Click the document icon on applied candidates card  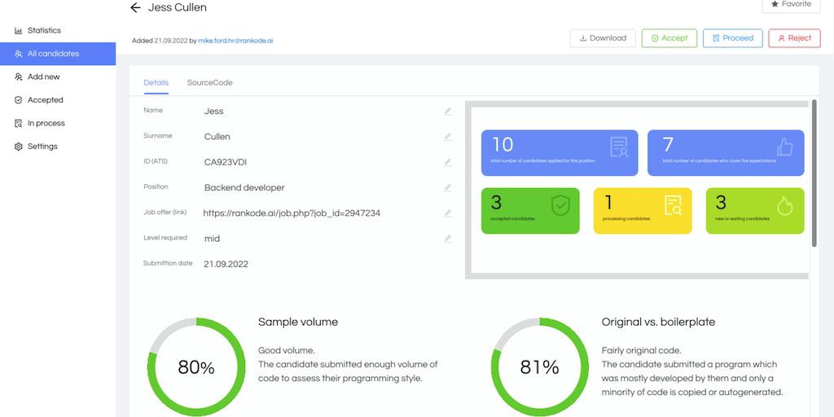click(619, 147)
